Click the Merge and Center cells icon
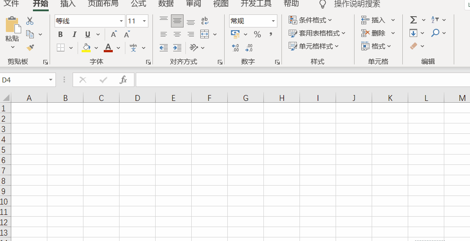470x241 pixels. coord(204,34)
